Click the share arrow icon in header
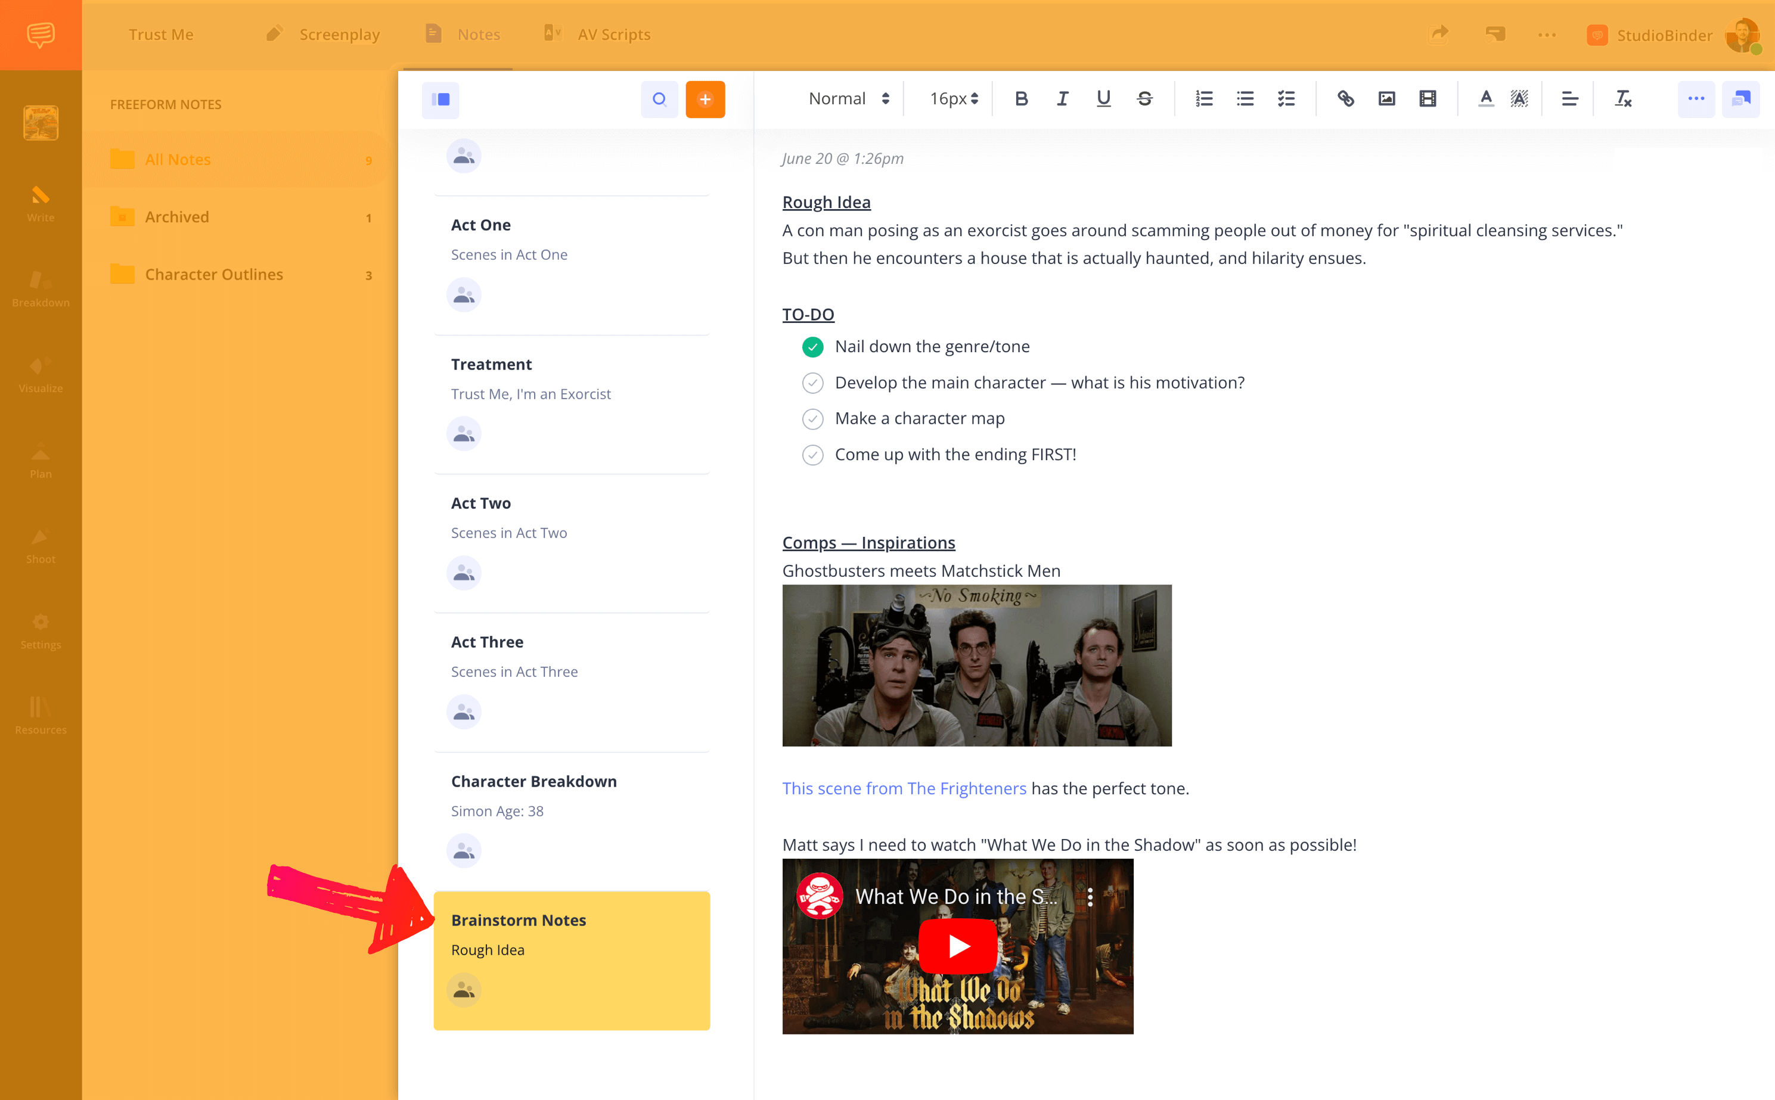 pos(1439,34)
